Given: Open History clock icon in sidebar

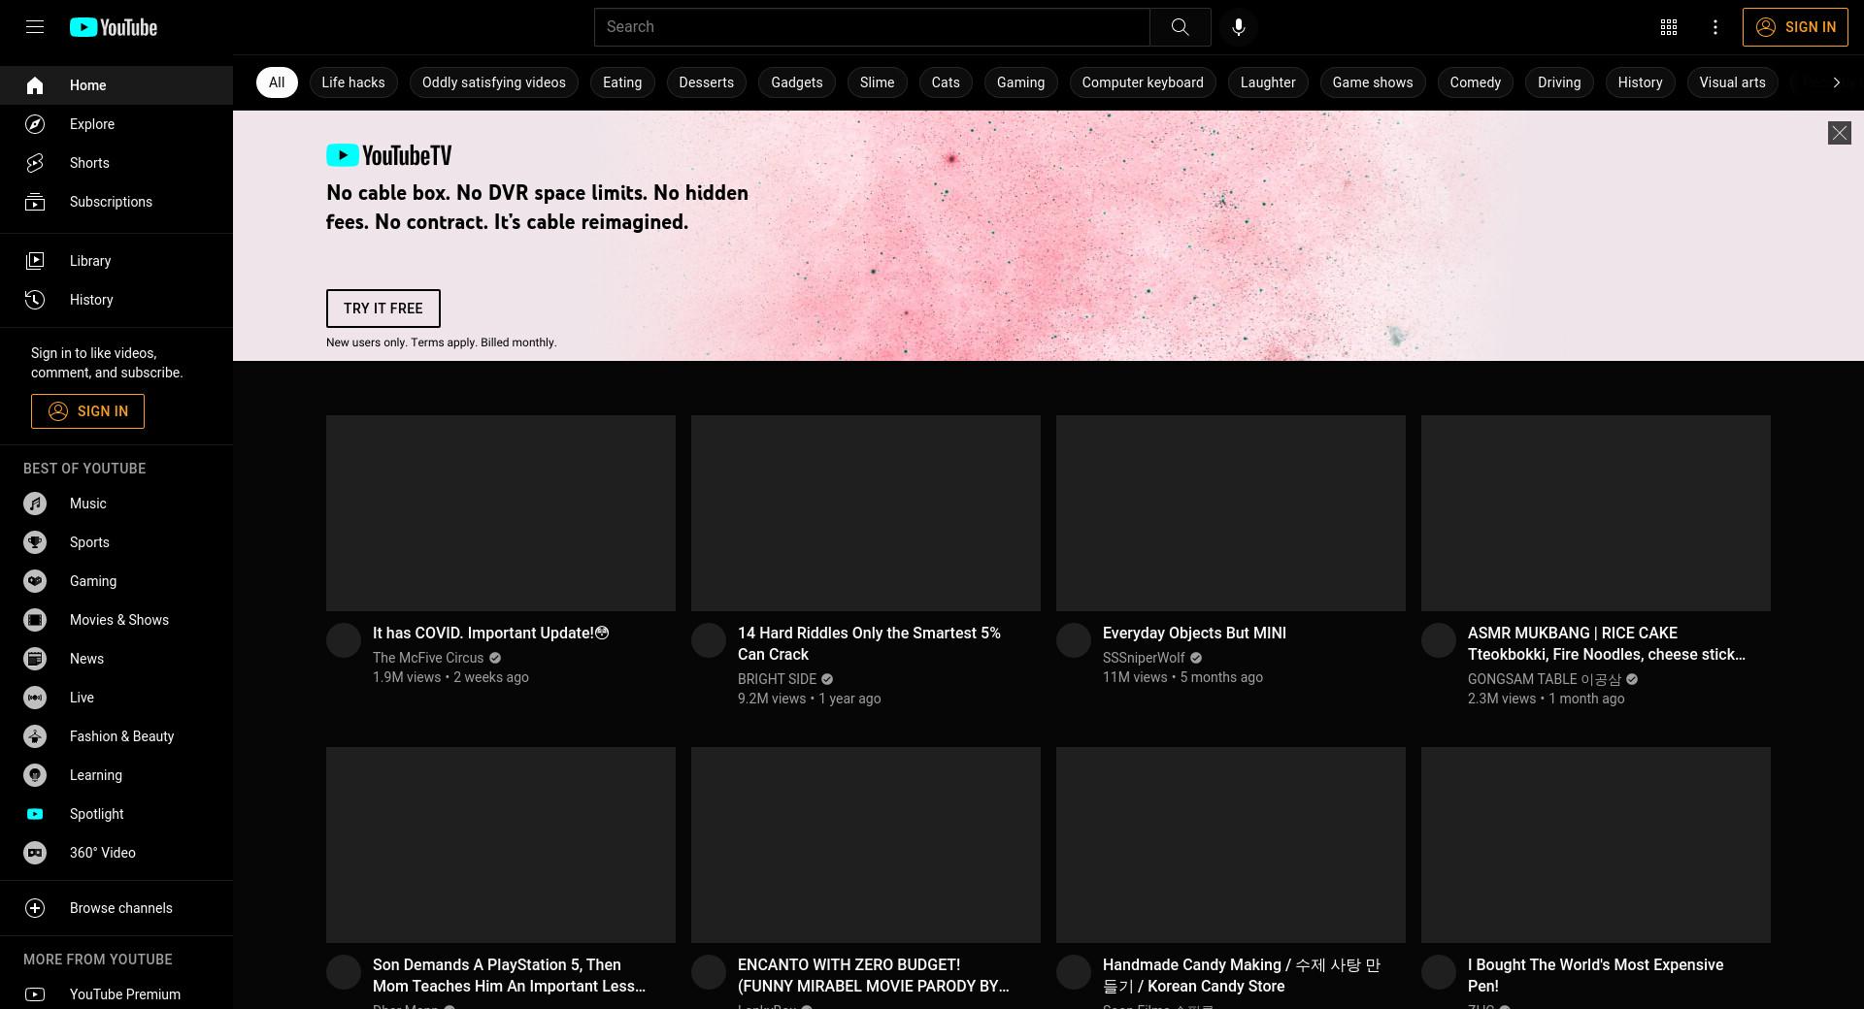Looking at the screenshot, I should click(35, 300).
